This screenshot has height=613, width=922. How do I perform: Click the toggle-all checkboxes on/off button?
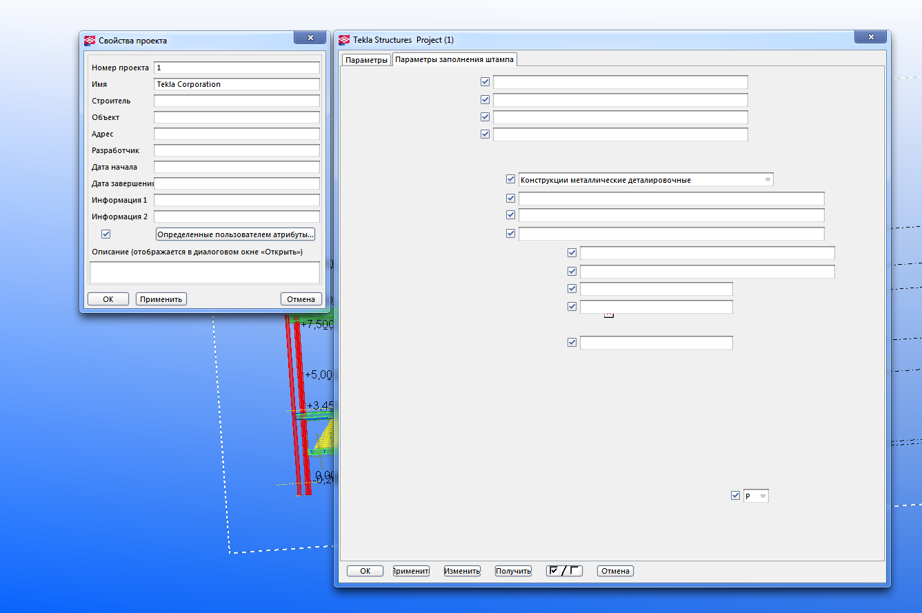click(563, 571)
